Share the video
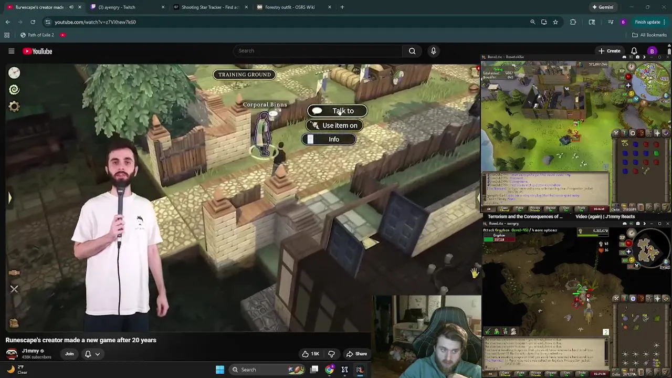Image resolution: width=672 pixels, height=378 pixels. [x=356, y=354]
